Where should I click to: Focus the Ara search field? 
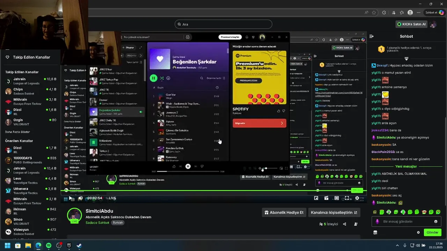[223, 24]
